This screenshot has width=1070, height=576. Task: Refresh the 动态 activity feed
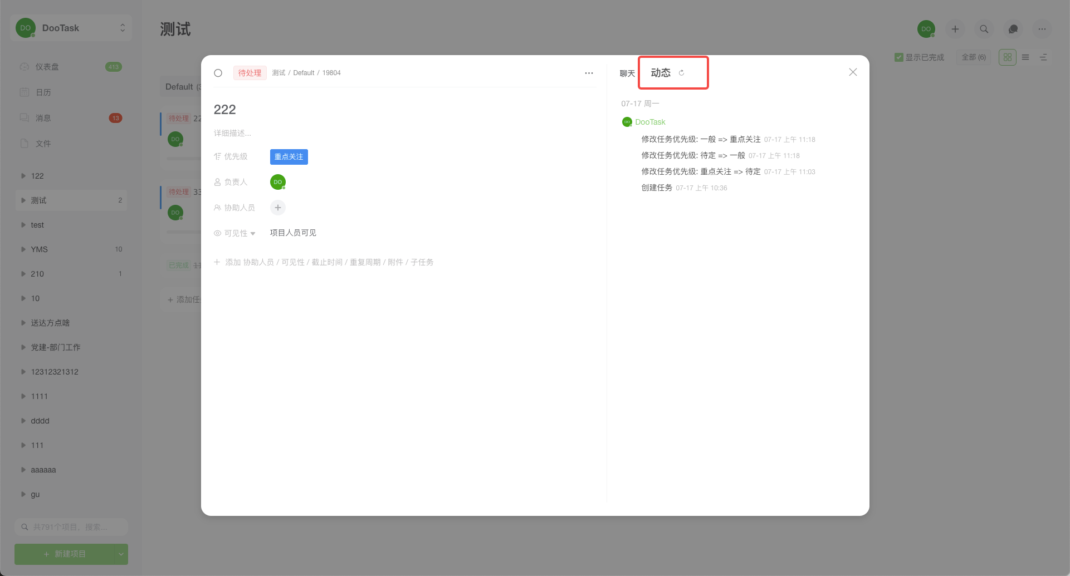pyautogui.click(x=682, y=72)
